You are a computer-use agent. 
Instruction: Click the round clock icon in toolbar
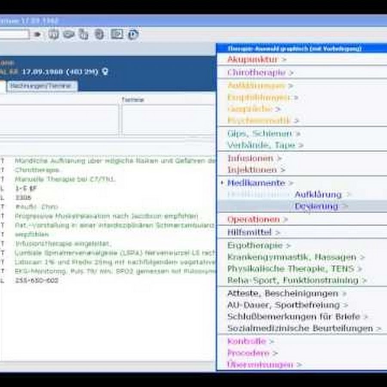point(133,34)
